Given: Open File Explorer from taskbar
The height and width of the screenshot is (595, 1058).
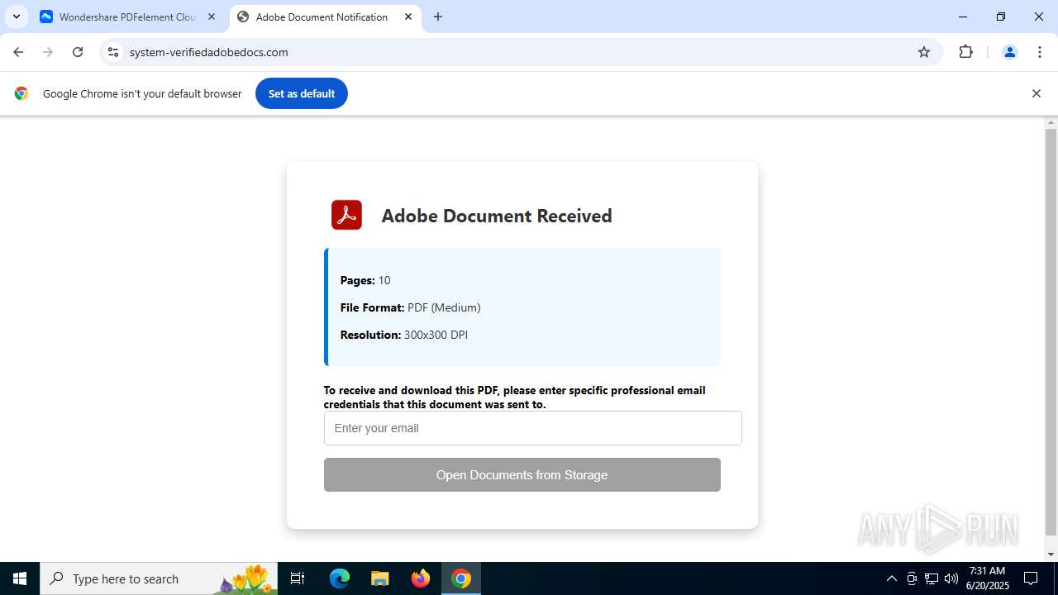Looking at the screenshot, I should tap(379, 578).
